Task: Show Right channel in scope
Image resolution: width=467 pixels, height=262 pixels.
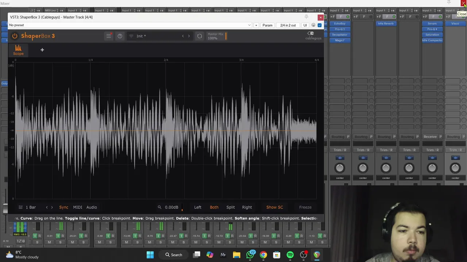Action: coord(247,207)
